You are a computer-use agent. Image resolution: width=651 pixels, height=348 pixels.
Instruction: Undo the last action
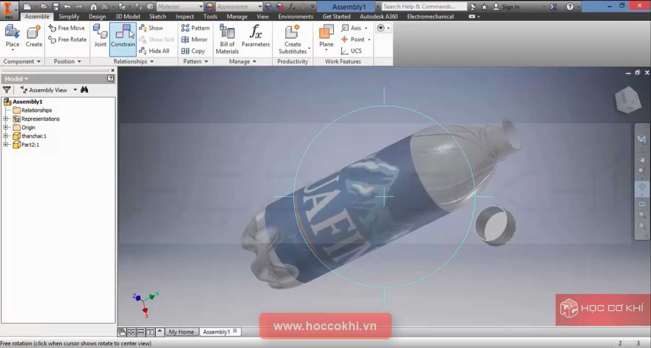pyautogui.click(x=67, y=7)
